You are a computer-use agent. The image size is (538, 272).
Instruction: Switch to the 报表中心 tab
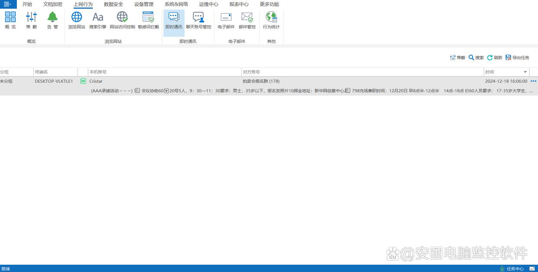(x=239, y=4)
